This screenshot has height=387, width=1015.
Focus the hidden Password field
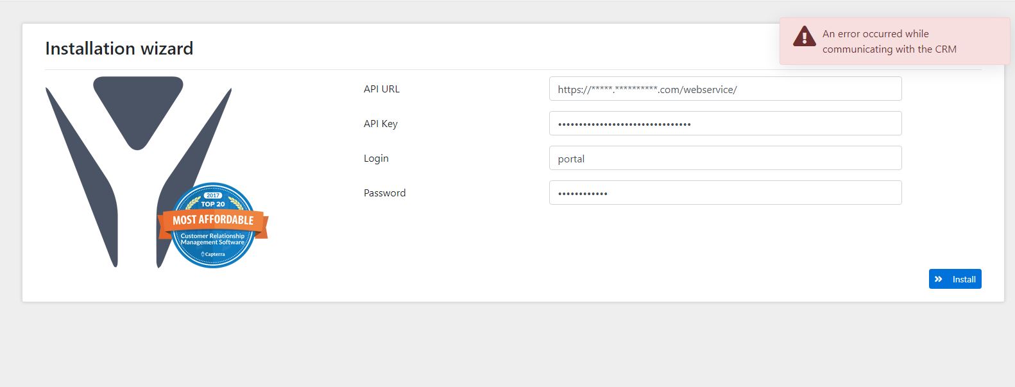[725, 192]
